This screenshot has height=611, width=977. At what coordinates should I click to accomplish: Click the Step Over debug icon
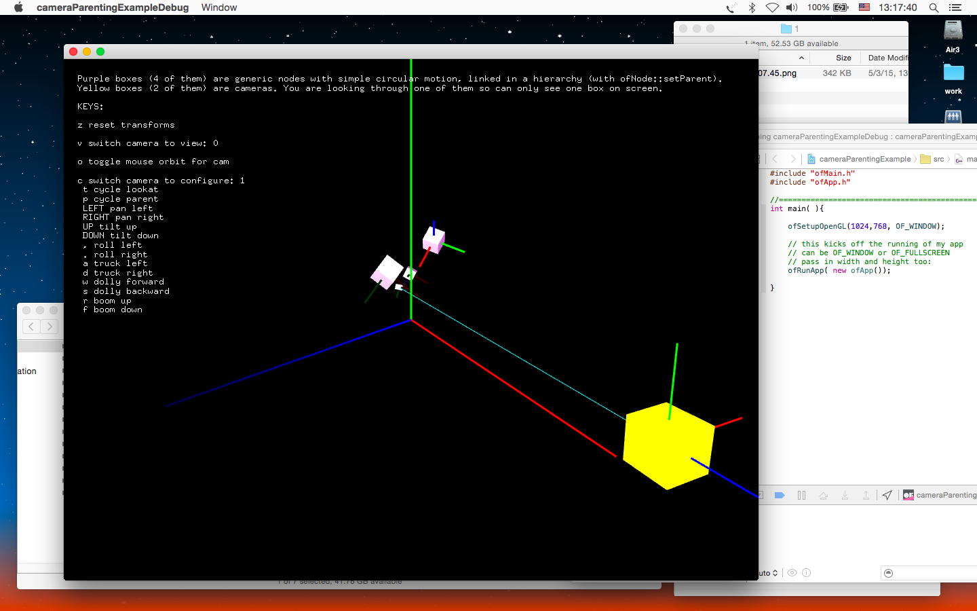pyautogui.click(x=823, y=495)
